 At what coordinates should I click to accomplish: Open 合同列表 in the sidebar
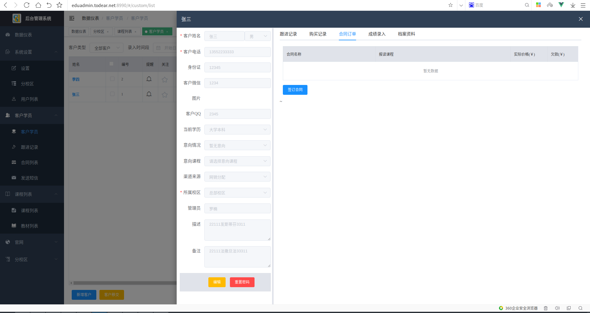pos(32,163)
